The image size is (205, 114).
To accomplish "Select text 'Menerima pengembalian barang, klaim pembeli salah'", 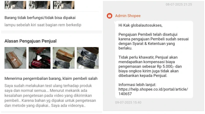I will coord(51,78).
